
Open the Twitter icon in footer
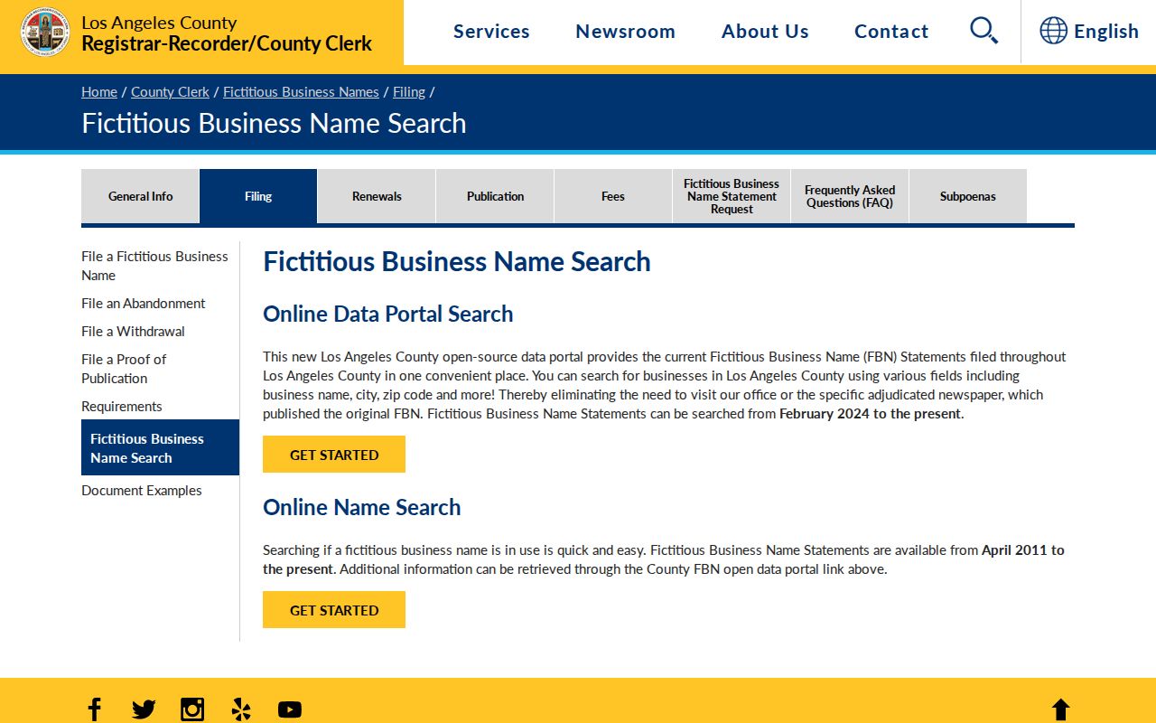tap(144, 709)
